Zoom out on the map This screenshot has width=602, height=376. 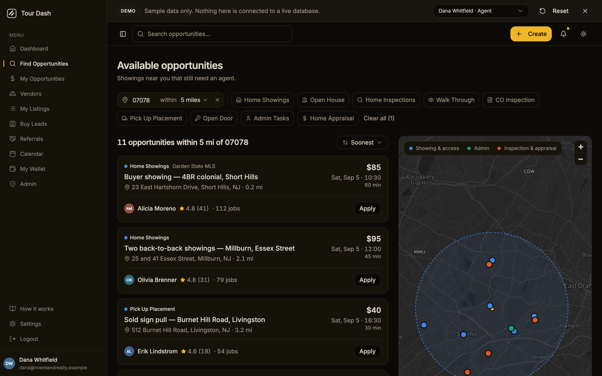click(x=581, y=159)
